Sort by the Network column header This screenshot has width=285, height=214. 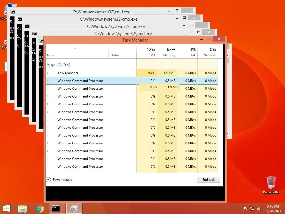click(208, 52)
